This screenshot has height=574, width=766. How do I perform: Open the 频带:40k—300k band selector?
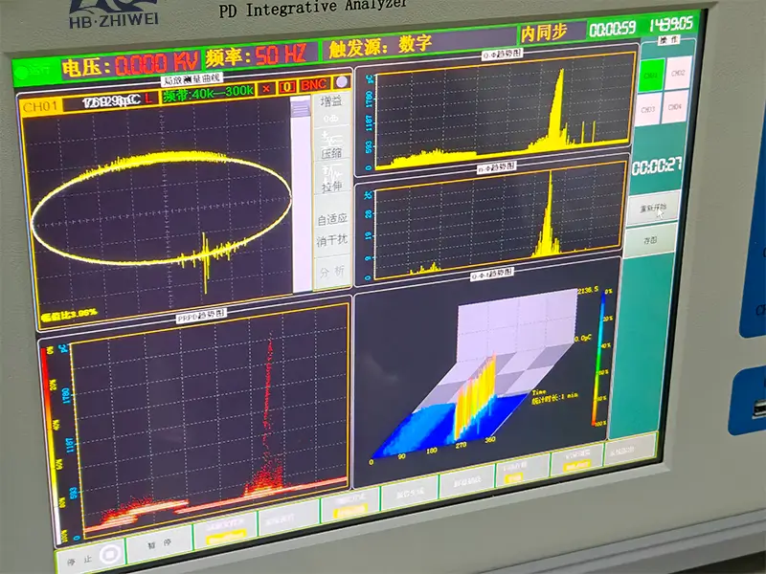[209, 93]
